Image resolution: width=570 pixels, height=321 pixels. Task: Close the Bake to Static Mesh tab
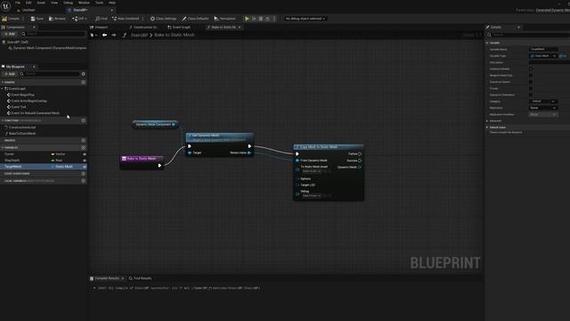tap(240, 28)
